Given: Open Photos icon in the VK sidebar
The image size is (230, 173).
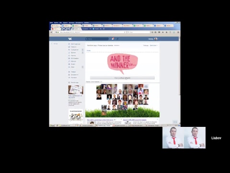Looking at the screenshot, I should (69, 58).
